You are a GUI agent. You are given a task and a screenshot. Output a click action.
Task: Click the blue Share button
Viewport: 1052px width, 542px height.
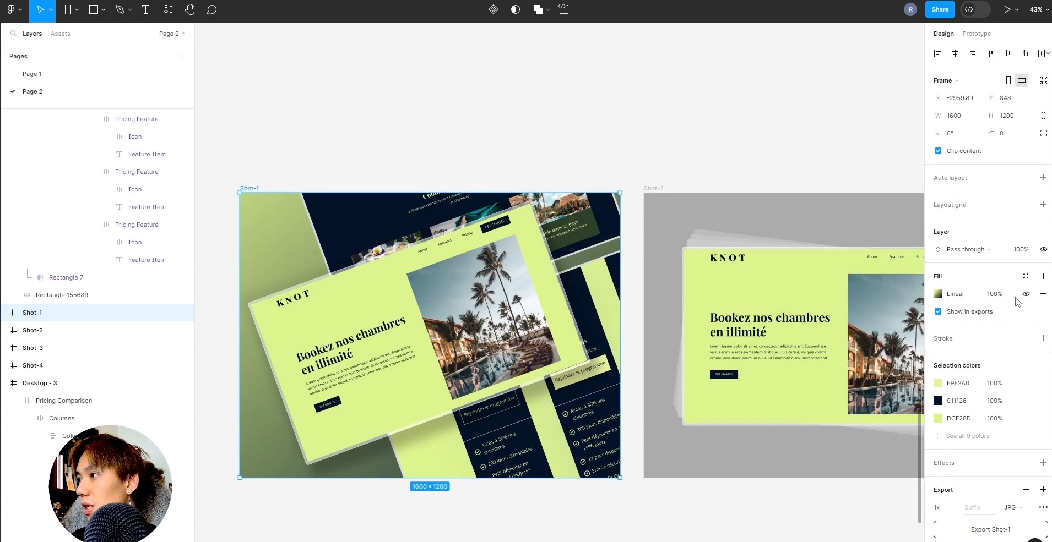click(940, 9)
